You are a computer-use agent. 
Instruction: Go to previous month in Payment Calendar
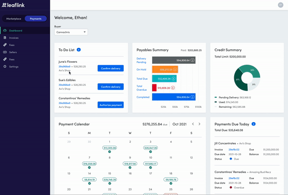click(193, 124)
